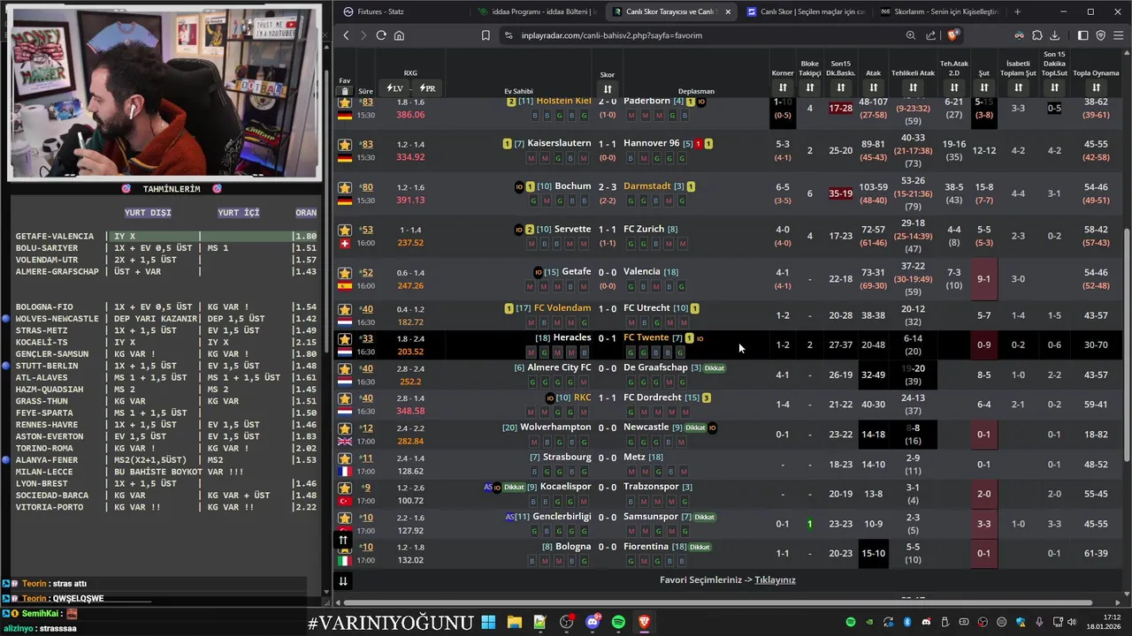
Task: Toggle star on the Getafe - Valencia row
Action: tap(345, 273)
